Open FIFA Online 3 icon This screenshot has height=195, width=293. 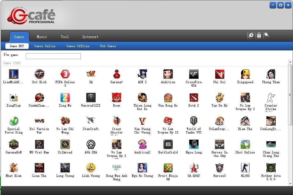65,74
